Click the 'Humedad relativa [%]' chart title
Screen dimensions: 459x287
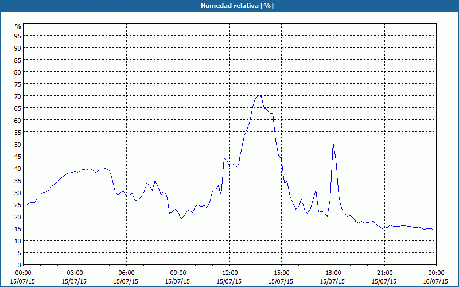[x=237, y=6]
